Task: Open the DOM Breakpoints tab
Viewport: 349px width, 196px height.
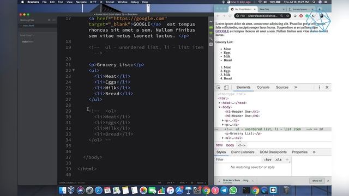Action: coord(273,152)
